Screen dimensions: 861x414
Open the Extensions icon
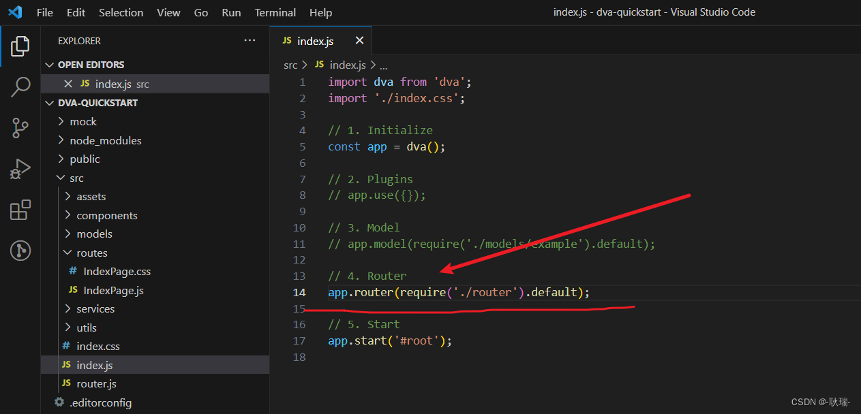(20, 210)
